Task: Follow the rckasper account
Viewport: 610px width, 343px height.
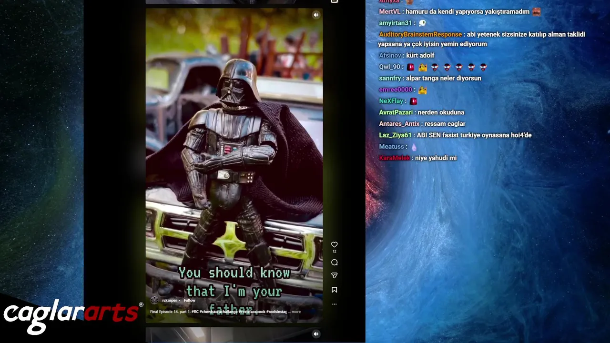Action: [190, 301]
